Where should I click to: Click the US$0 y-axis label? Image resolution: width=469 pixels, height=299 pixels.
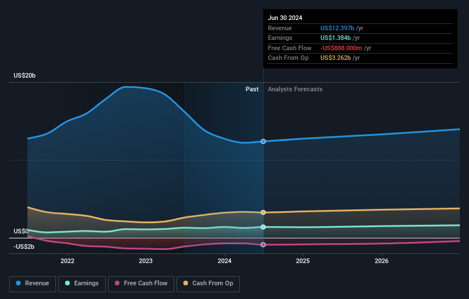click(x=21, y=231)
